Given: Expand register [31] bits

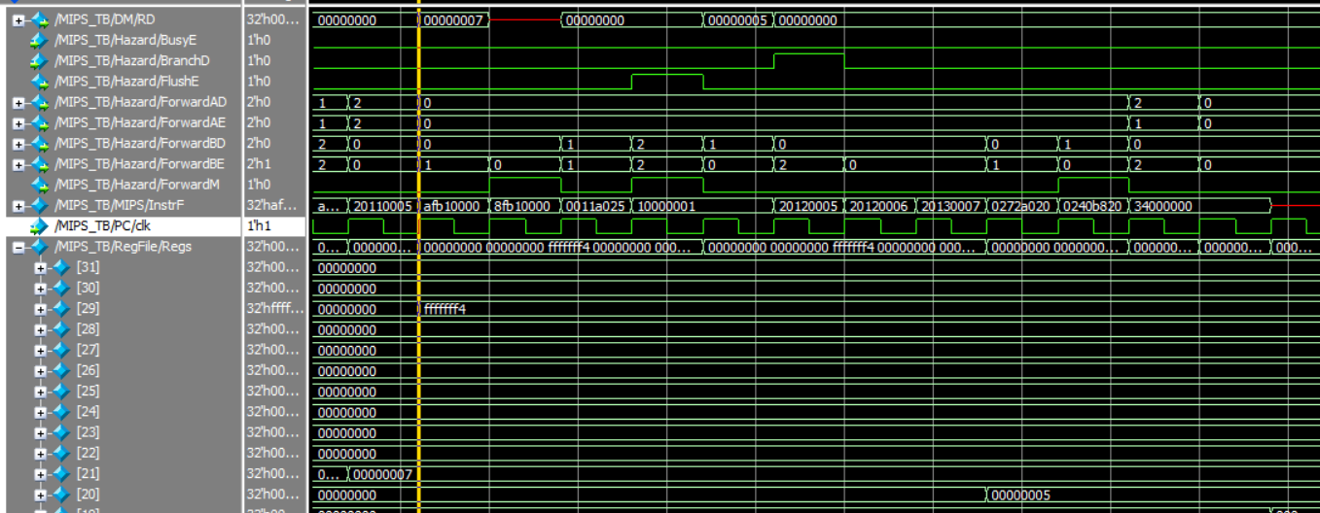Looking at the screenshot, I should tap(40, 268).
